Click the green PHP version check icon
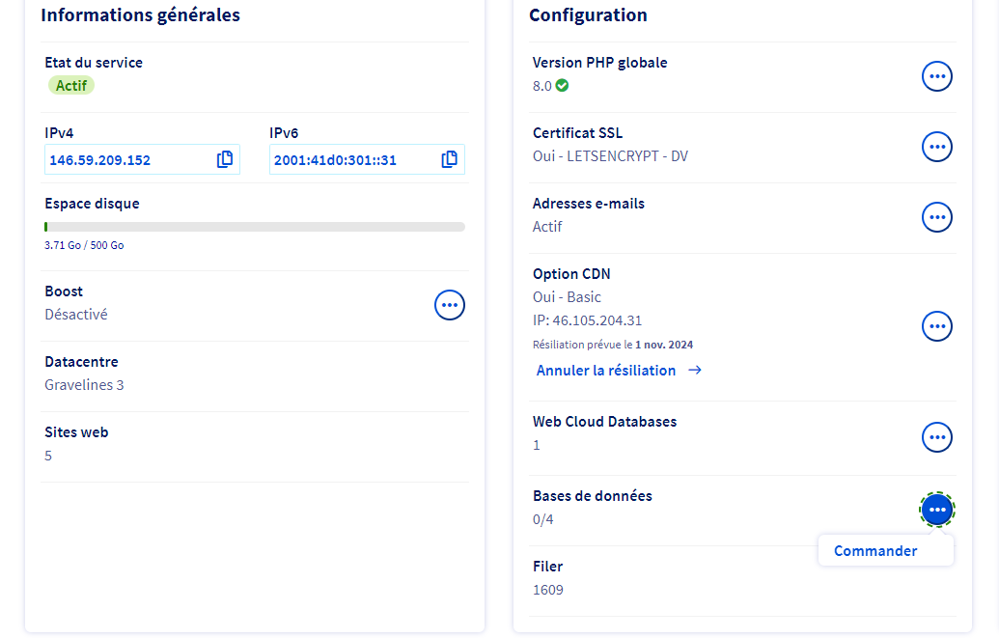 click(562, 85)
